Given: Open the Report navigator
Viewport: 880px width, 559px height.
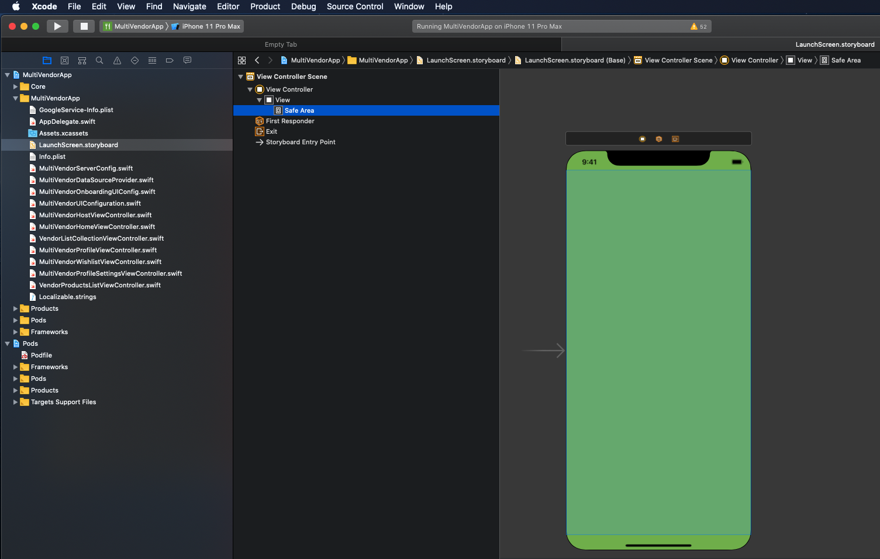Looking at the screenshot, I should (187, 60).
